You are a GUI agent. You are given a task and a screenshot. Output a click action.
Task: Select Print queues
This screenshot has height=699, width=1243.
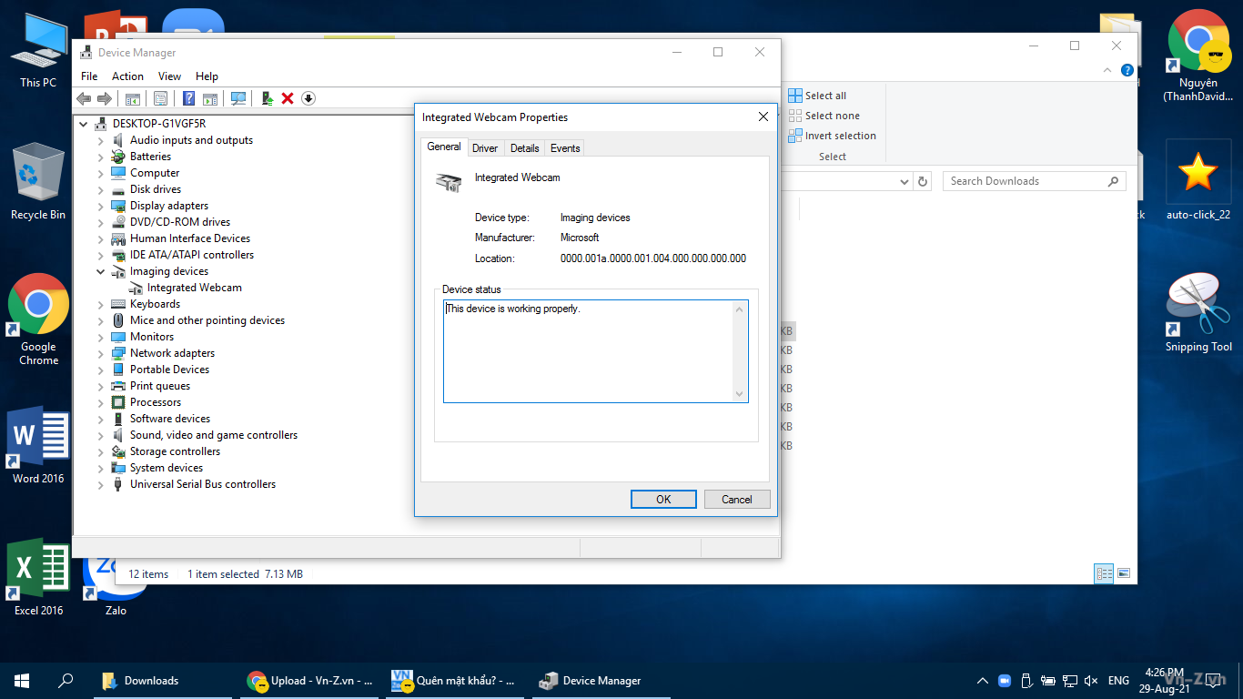click(160, 386)
